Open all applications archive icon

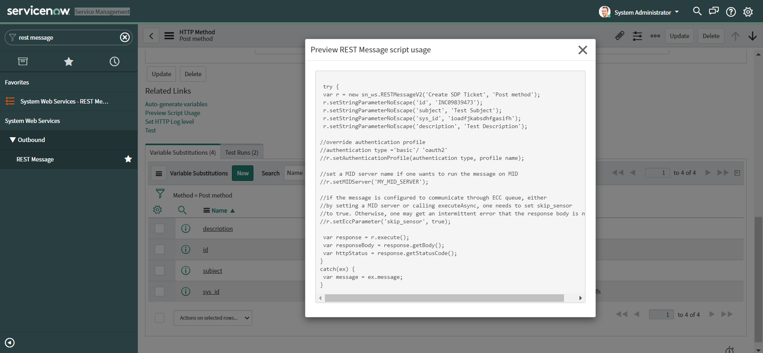[x=23, y=61]
